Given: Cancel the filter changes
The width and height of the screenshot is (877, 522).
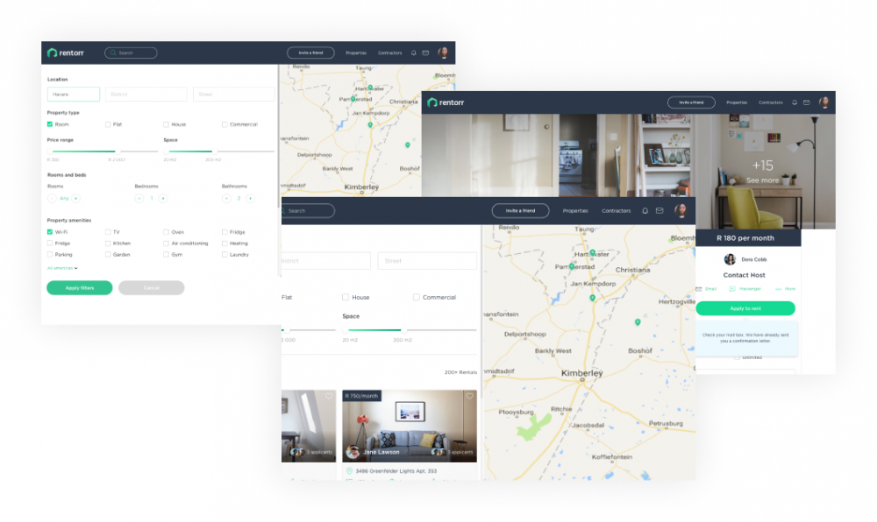Looking at the screenshot, I should point(152,288).
